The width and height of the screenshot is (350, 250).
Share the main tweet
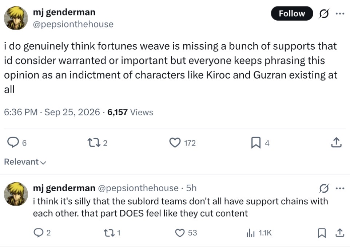point(337,143)
